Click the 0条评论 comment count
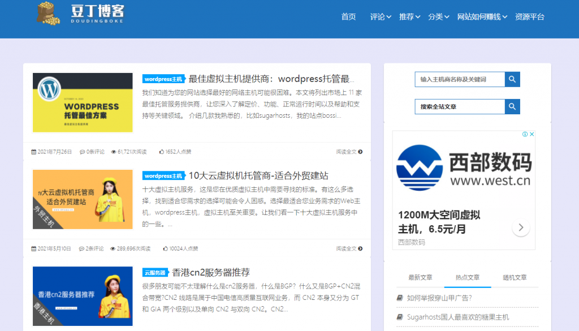 (95, 152)
